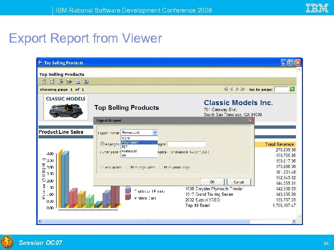Click the print report toolbar icon
This screenshot has width=334, height=250.
click(x=78, y=81)
